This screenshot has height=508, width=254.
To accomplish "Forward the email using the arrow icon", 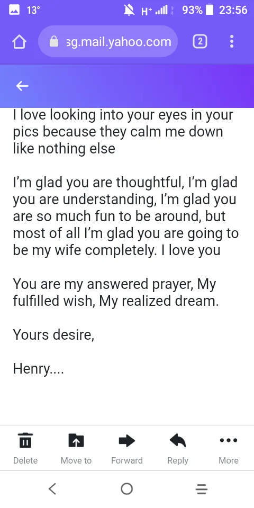I will pyautogui.click(x=126, y=440).
